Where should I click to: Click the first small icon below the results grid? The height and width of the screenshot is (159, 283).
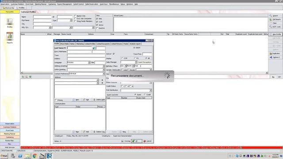[23, 77]
